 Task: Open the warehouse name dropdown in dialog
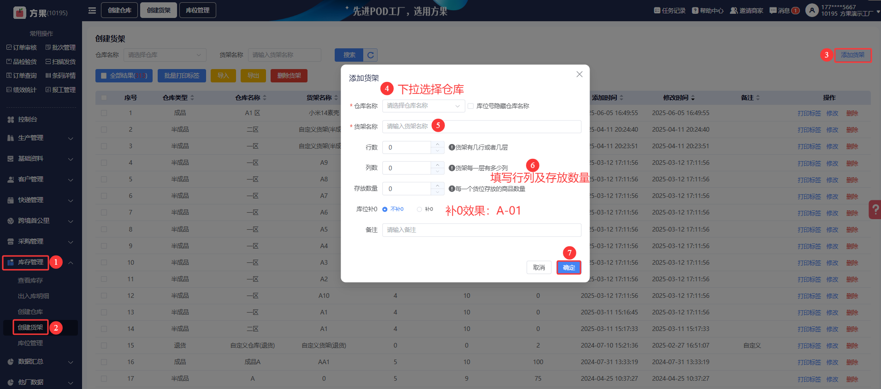[423, 106]
